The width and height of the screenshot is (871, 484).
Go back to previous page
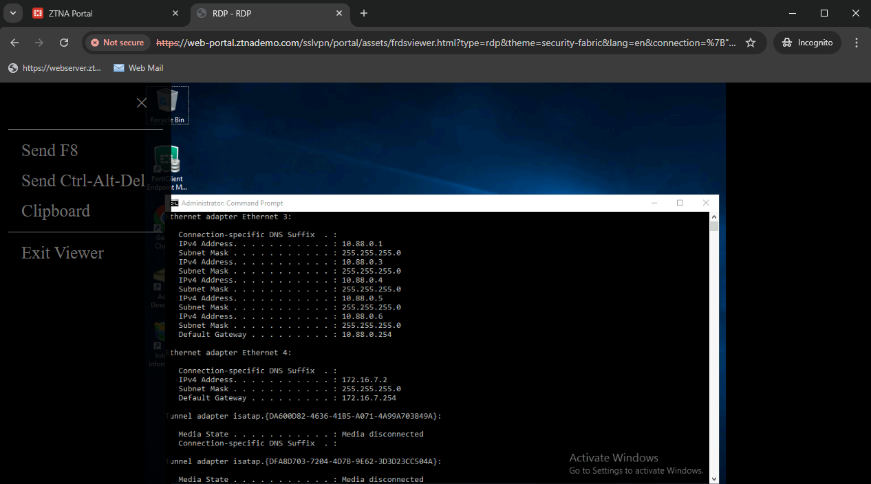click(14, 43)
